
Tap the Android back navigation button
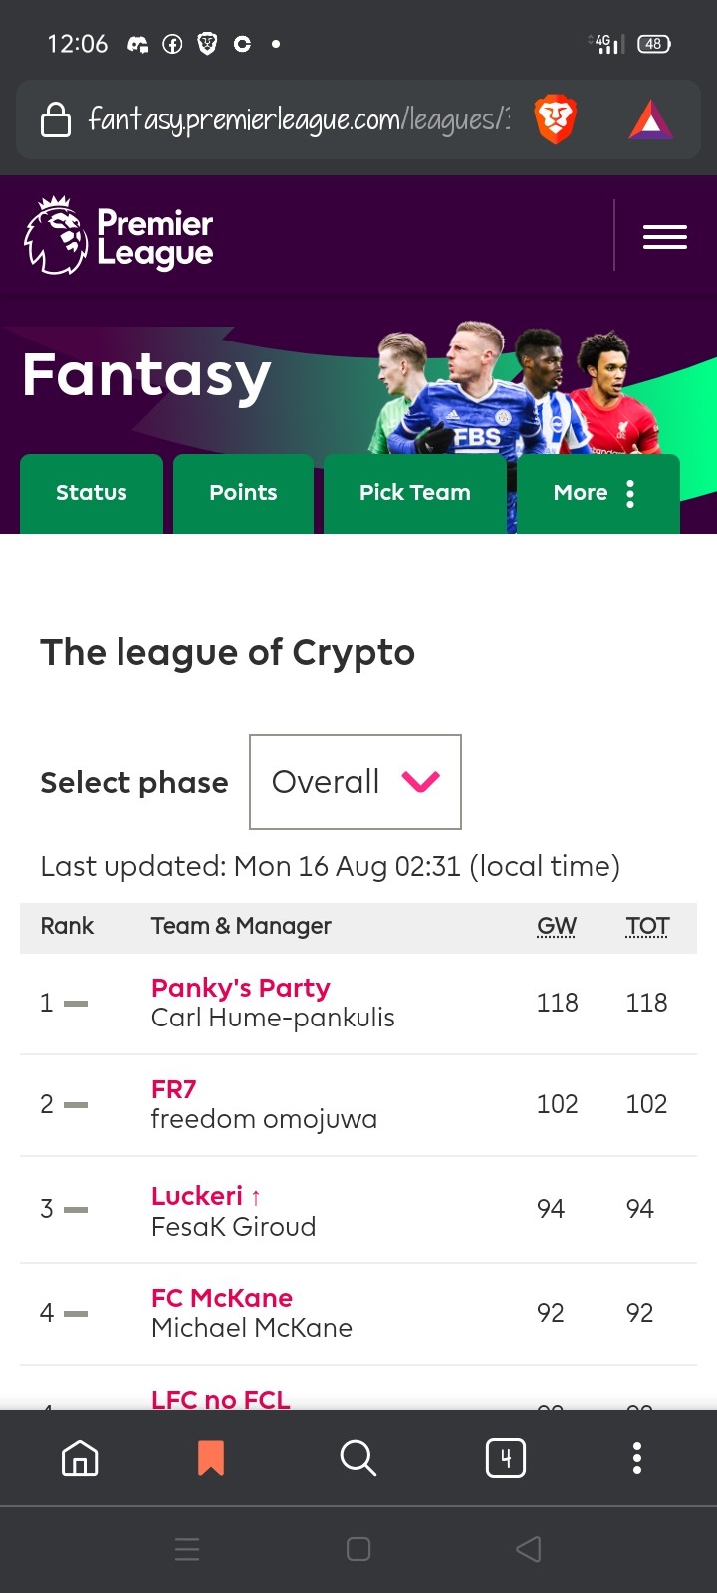coord(529,1549)
